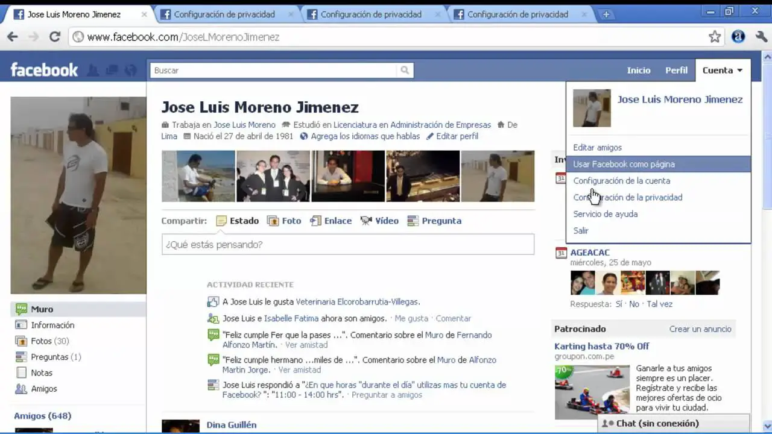Click Crear un anuncio link
The height and width of the screenshot is (434, 772).
700,329
